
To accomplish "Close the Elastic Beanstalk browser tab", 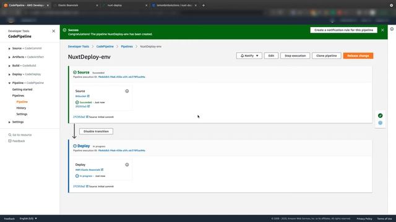I will pos(97,6).
